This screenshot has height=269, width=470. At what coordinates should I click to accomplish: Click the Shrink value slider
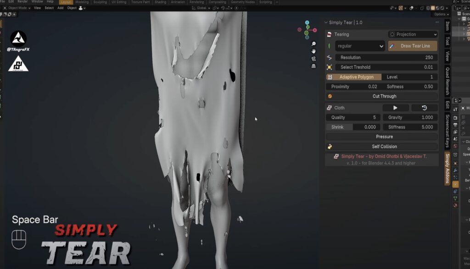353,127
